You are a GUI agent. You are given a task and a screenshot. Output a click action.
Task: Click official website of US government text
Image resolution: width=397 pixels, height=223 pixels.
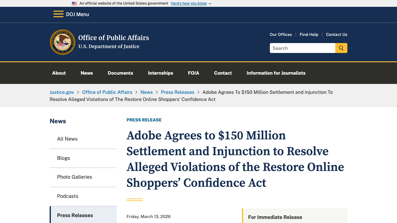[124, 3]
